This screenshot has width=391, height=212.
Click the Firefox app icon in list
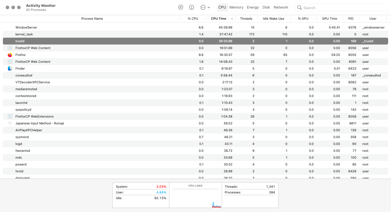click(10, 55)
